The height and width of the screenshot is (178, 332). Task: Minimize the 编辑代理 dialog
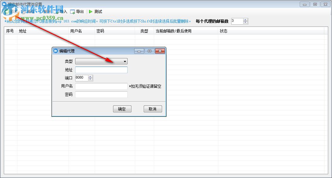coord(139,51)
